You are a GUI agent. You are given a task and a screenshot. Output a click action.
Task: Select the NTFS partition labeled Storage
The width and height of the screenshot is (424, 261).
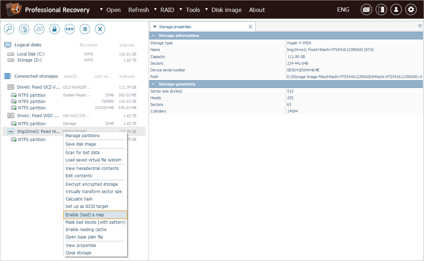[74, 124]
